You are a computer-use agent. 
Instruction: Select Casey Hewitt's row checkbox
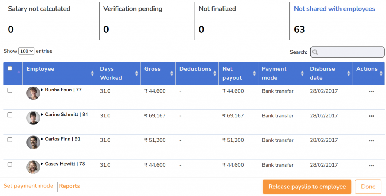click(x=10, y=164)
